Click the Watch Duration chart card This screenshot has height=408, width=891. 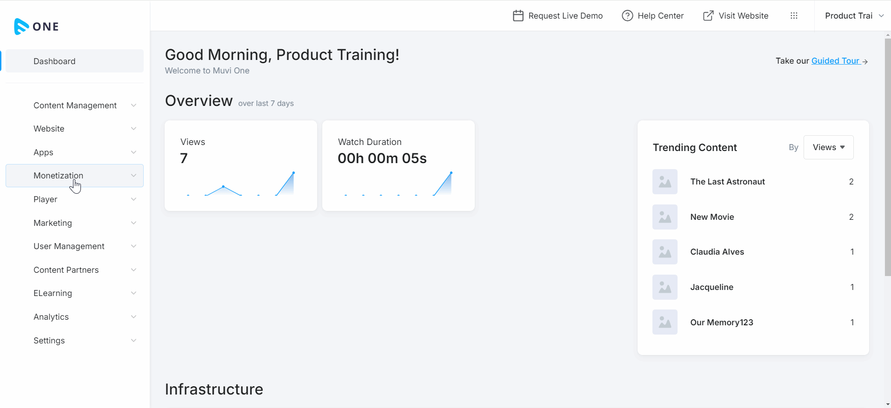tap(398, 165)
